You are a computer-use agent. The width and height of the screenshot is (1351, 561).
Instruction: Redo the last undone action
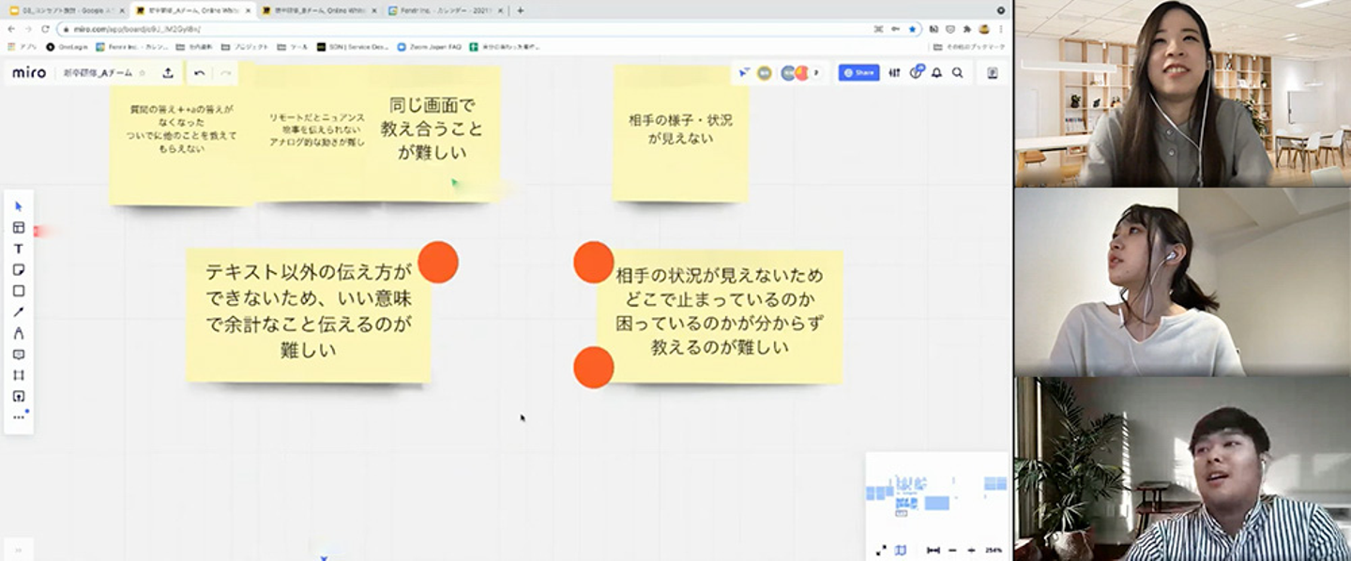pyautogui.click(x=225, y=72)
